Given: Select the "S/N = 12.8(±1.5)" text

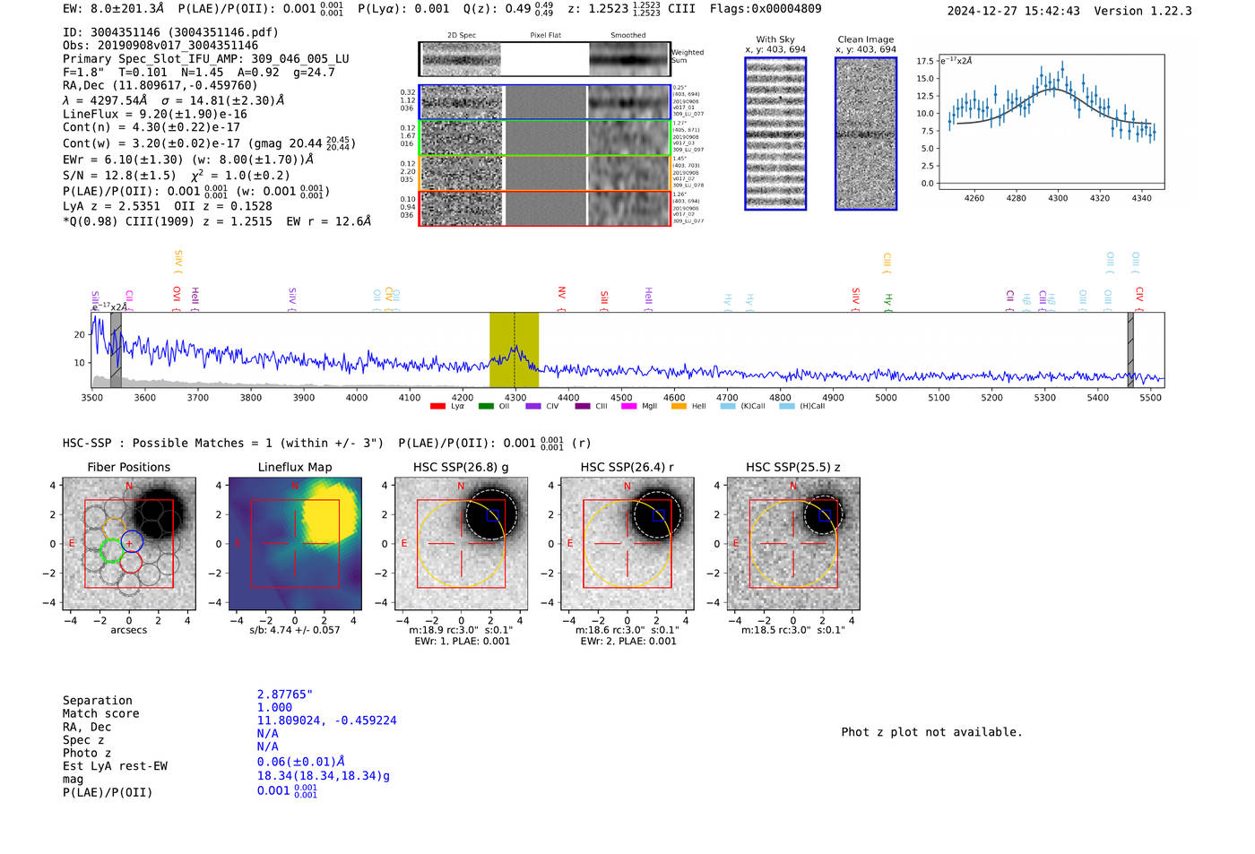Looking at the screenshot, I should [119, 176].
